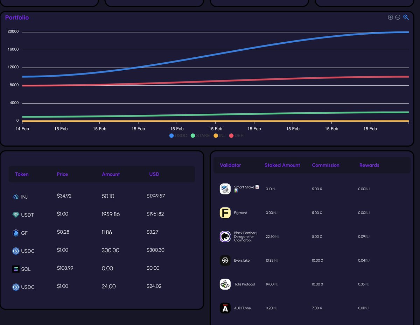Viewport: 420px width, 325px height.
Task: Click the Figment validator logo
Action: (225, 213)
